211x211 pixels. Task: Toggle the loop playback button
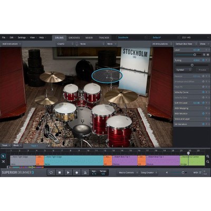51,172
